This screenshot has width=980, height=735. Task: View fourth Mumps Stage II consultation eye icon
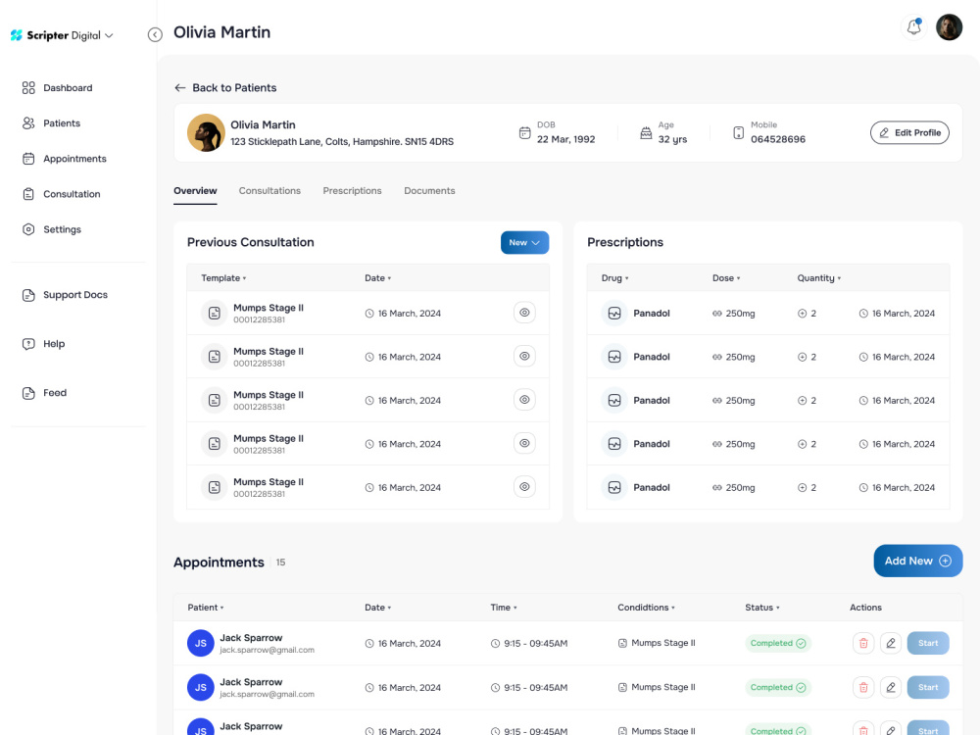[524, 443]
